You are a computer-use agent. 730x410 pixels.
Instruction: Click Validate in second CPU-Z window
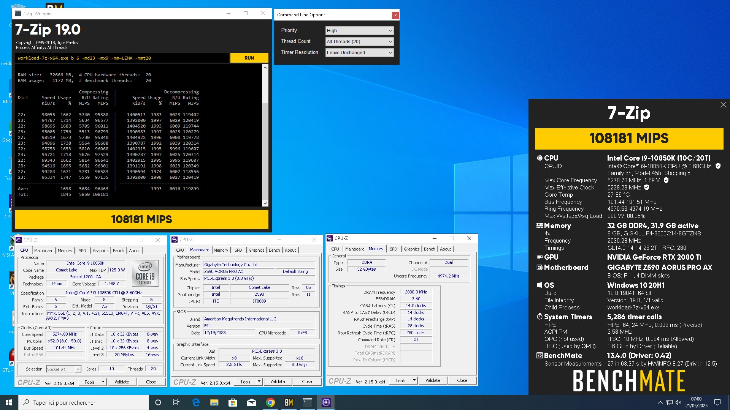point(278,382)
